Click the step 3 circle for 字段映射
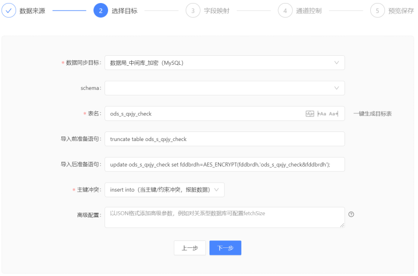 pos(192,11)
